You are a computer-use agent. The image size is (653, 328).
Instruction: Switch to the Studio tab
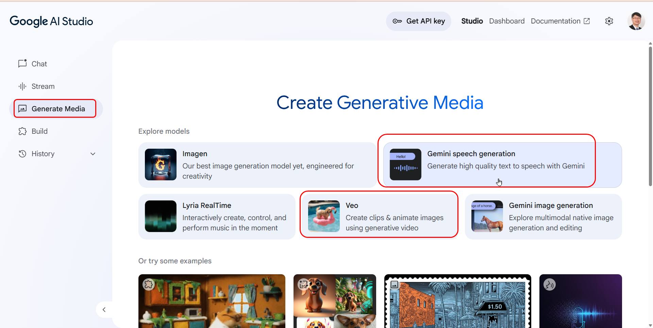coord(472,21)
